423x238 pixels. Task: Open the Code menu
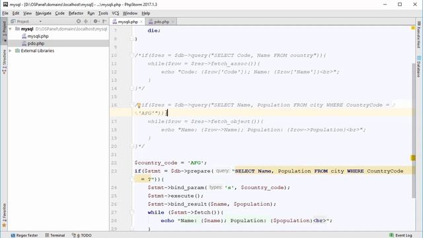59,13
